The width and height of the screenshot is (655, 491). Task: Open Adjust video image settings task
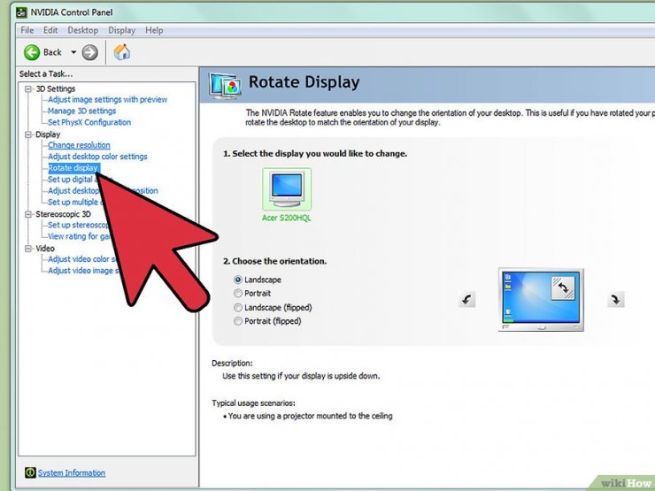(82, 271)
